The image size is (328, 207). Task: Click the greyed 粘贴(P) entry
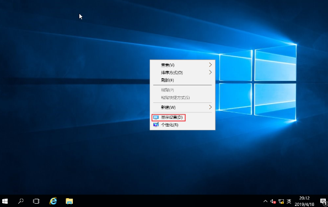(182, 90)
